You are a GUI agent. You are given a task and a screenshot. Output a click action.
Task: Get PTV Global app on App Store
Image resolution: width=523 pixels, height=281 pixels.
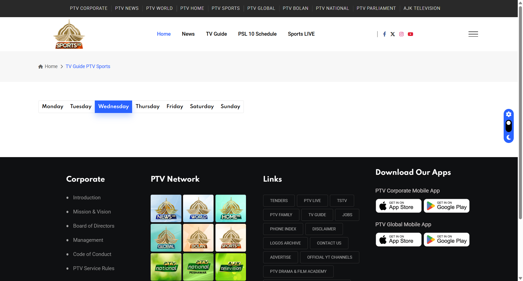pyautogui.click(x=399, y=240)
